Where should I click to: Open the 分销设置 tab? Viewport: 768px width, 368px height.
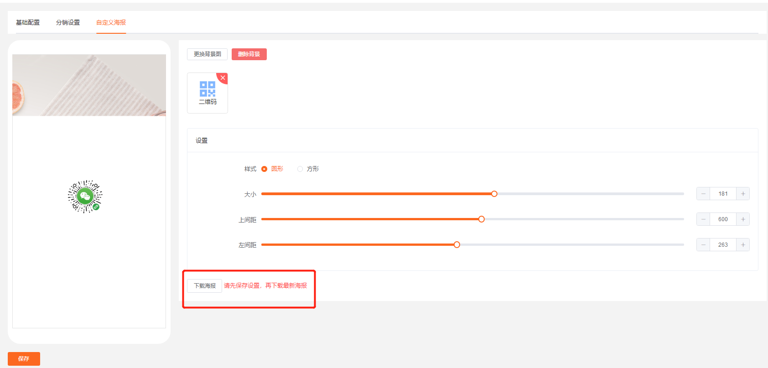point(68,22)
